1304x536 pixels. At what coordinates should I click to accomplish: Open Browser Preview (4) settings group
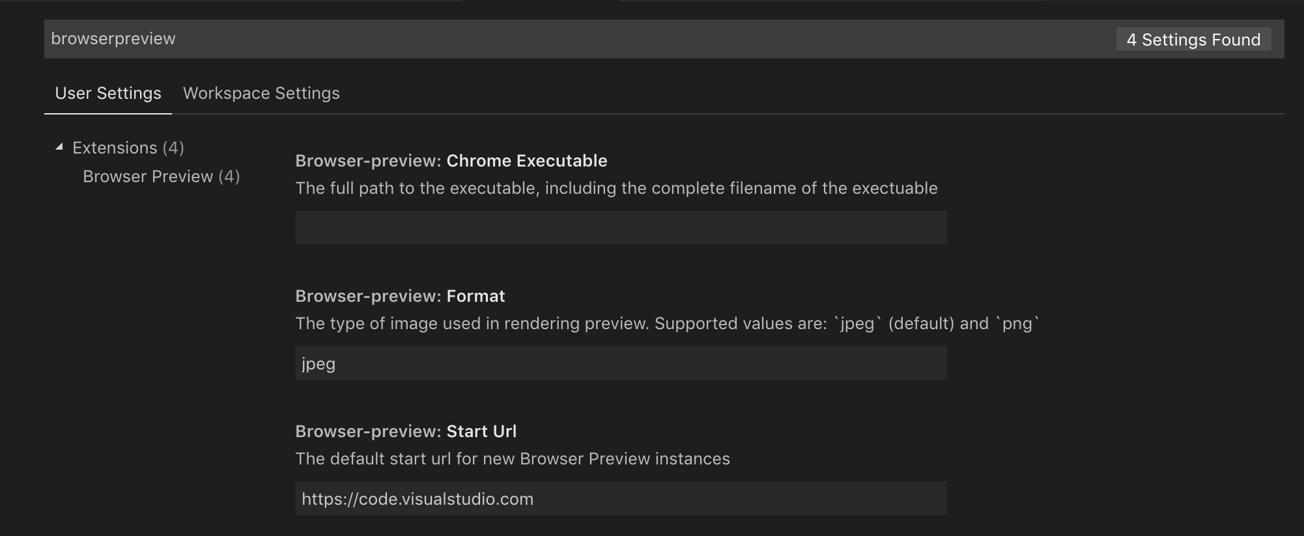(162, 176)
